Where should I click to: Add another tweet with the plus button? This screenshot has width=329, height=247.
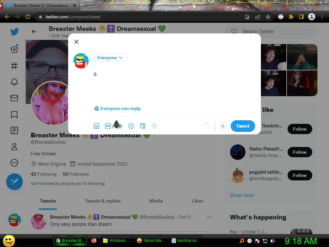(223, 126)
